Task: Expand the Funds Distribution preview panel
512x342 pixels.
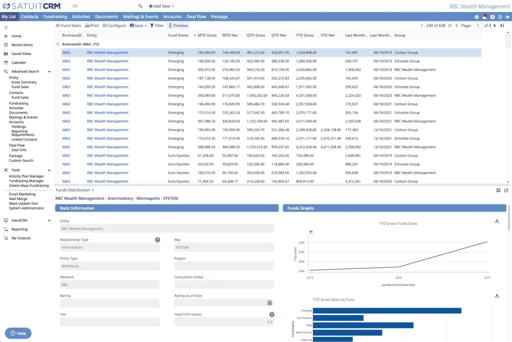Action: [498, 190]
